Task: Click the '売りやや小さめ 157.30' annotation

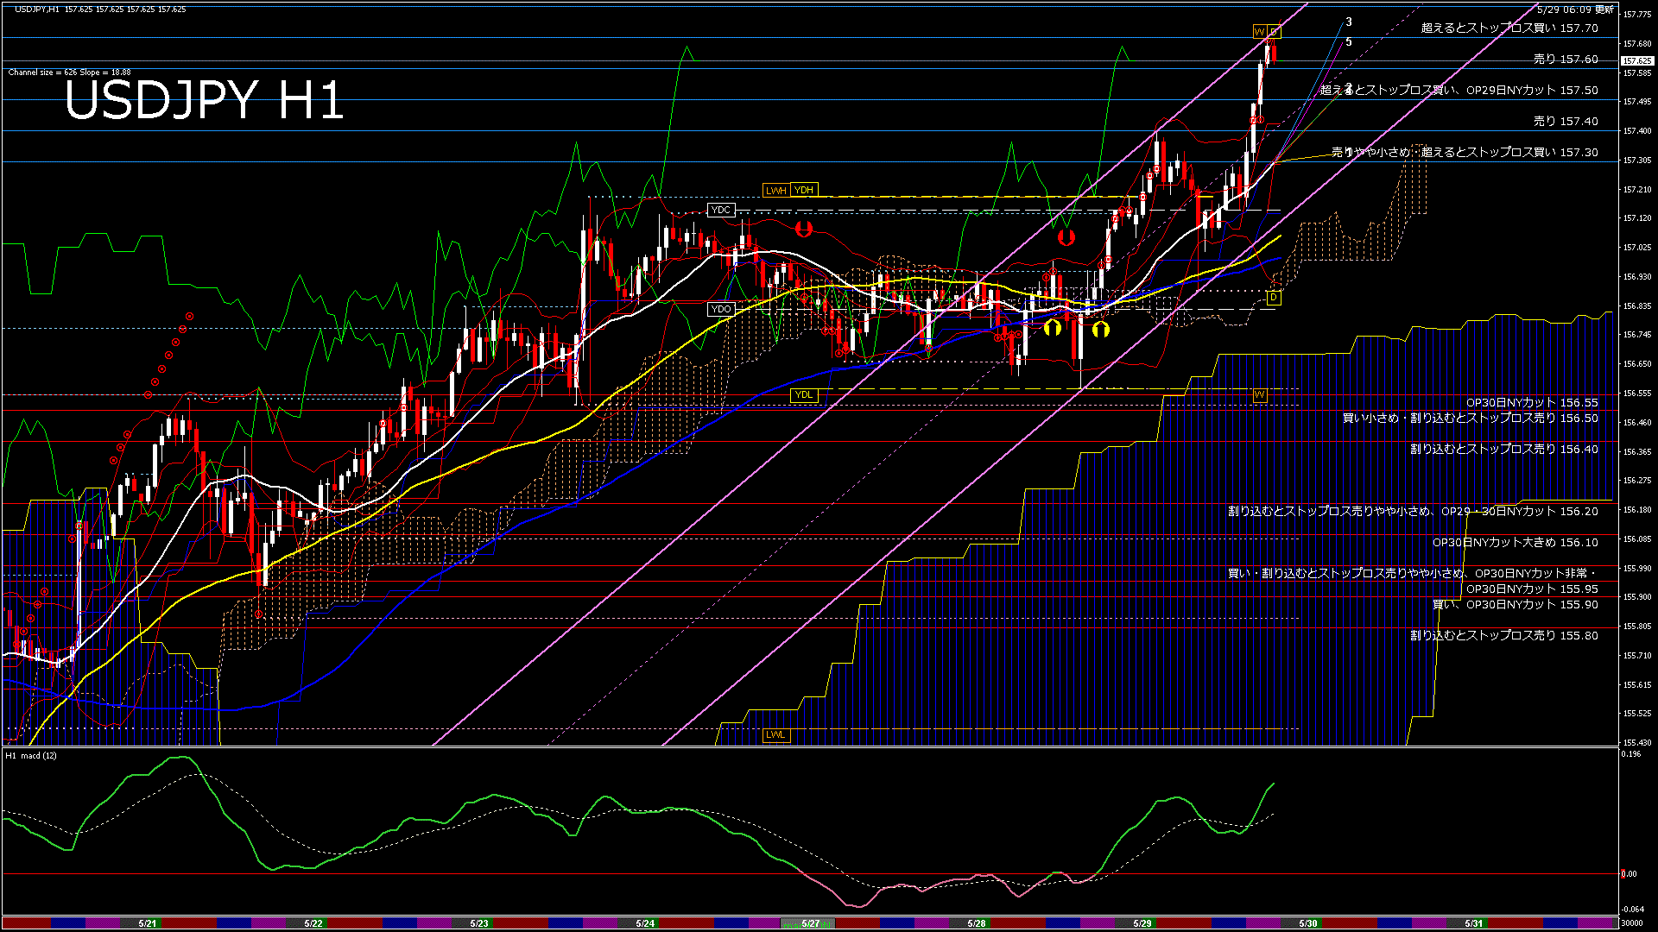Action: 1465,153
